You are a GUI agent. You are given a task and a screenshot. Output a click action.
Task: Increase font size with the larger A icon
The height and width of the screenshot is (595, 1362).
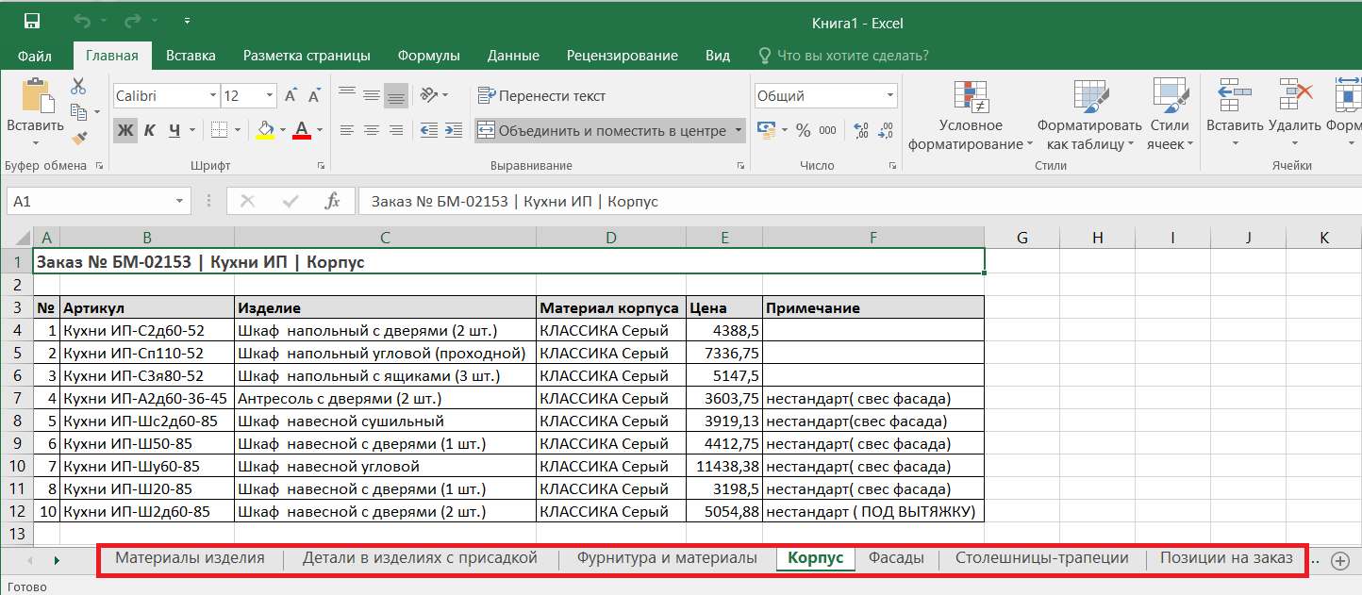coord(291,96)
